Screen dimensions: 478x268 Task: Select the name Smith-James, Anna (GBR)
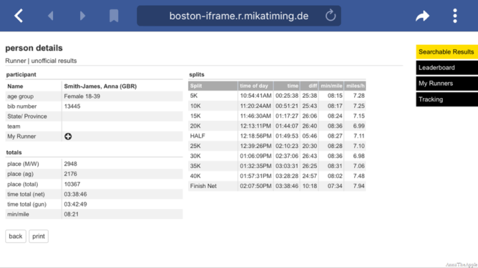(100, 86)
